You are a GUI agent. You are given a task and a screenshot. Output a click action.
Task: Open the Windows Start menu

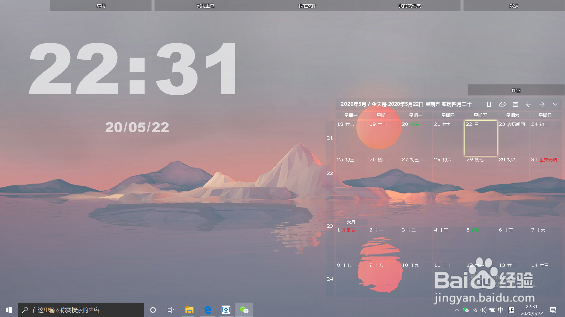tap(9, 310)
